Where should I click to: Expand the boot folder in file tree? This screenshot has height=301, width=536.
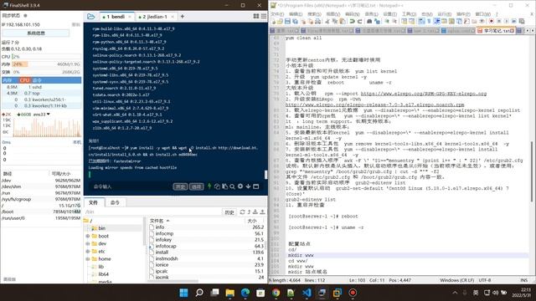[x=88, y=236]
